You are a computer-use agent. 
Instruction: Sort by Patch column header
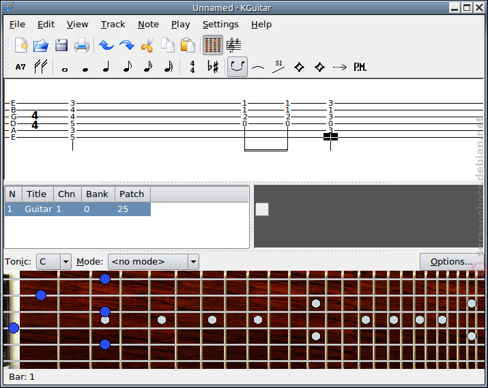[x=132, y=194]
